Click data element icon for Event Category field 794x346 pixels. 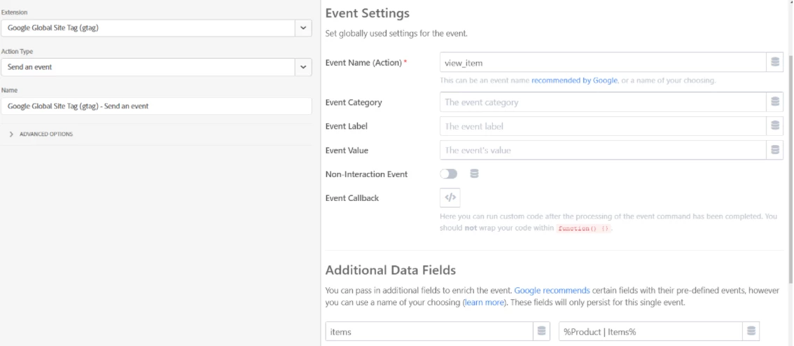(774, 102)
